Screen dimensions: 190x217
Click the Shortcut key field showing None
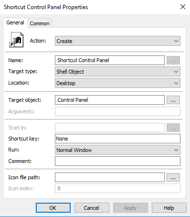117,139
